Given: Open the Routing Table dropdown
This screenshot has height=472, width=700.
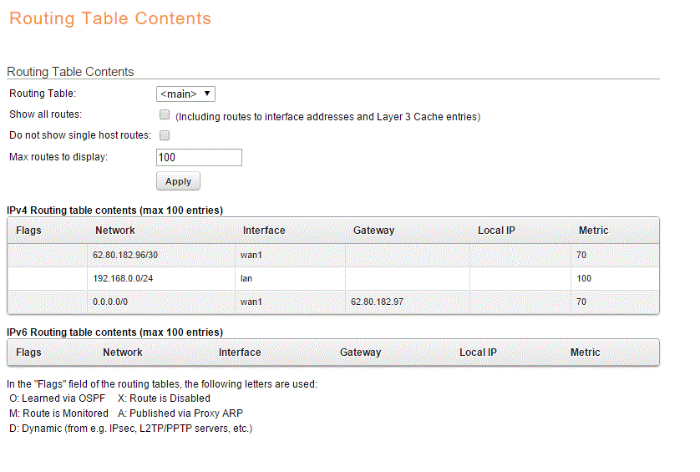Looking at the screenshot, I should 185,94.
